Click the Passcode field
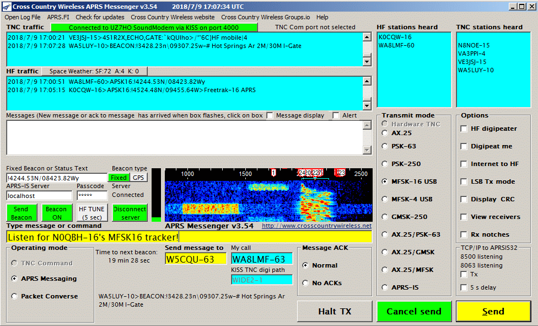538x326 pixels. 92,196
